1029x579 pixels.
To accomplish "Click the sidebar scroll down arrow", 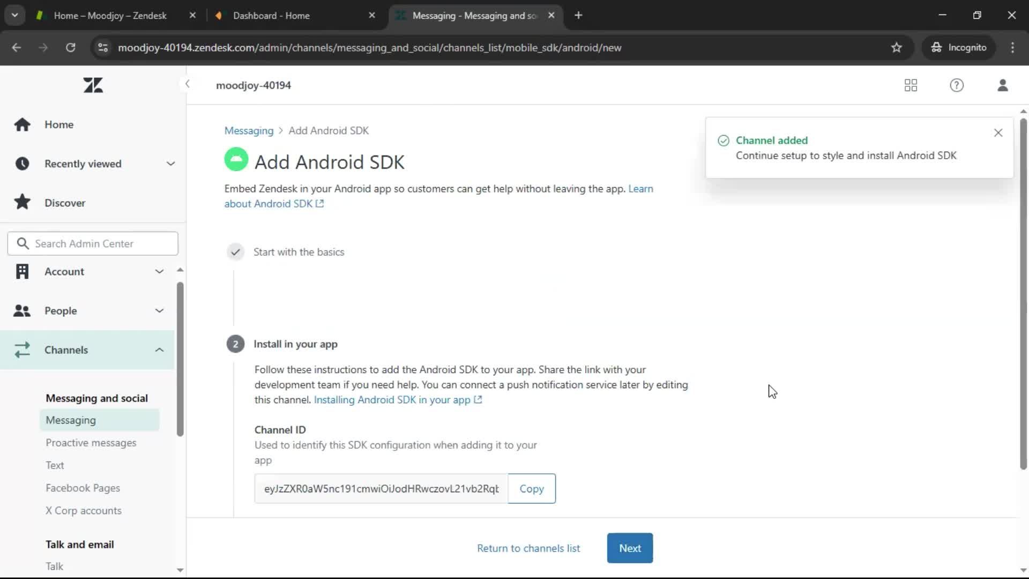I will pyautogui.click(x=180, y=570).
